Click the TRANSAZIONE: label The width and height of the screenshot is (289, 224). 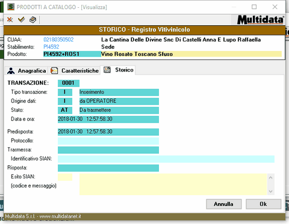point(28,83)
